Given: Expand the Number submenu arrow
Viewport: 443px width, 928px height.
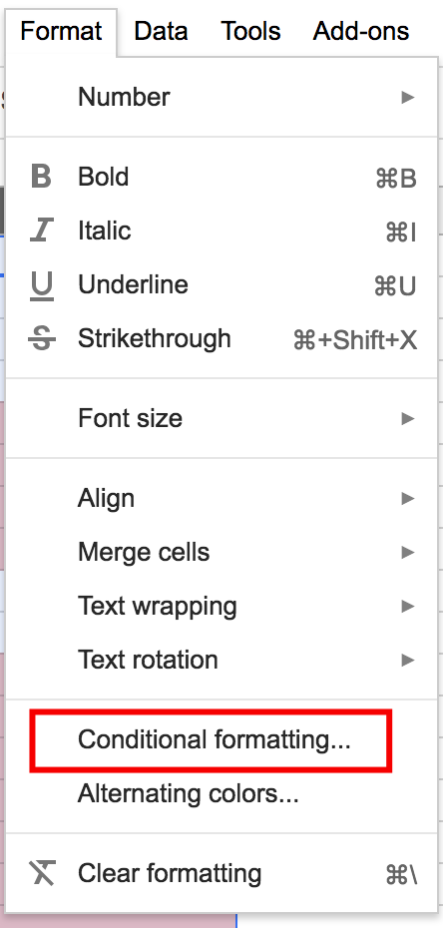Looking at the screenshot, I should point(407,97).
